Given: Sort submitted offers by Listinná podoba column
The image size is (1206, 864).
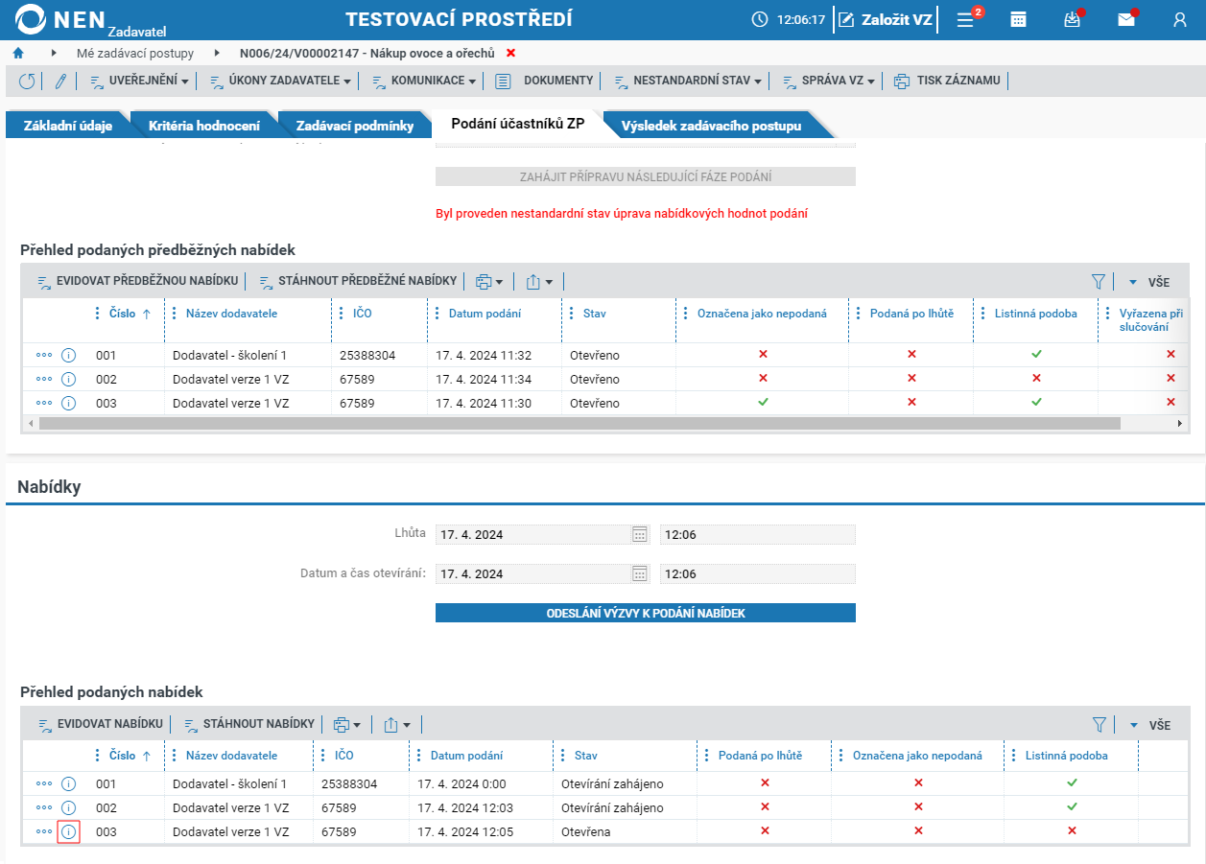Looking at the screenshot, I should (x=1067, y=756).
